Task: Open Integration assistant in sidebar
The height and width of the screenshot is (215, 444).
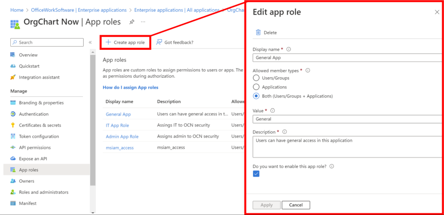Action: 39,77
